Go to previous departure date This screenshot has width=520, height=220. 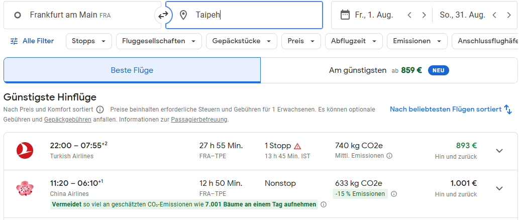[409, 15]
